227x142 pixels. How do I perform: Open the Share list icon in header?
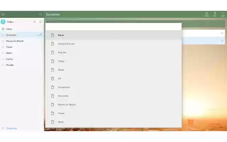pos(207,14)
